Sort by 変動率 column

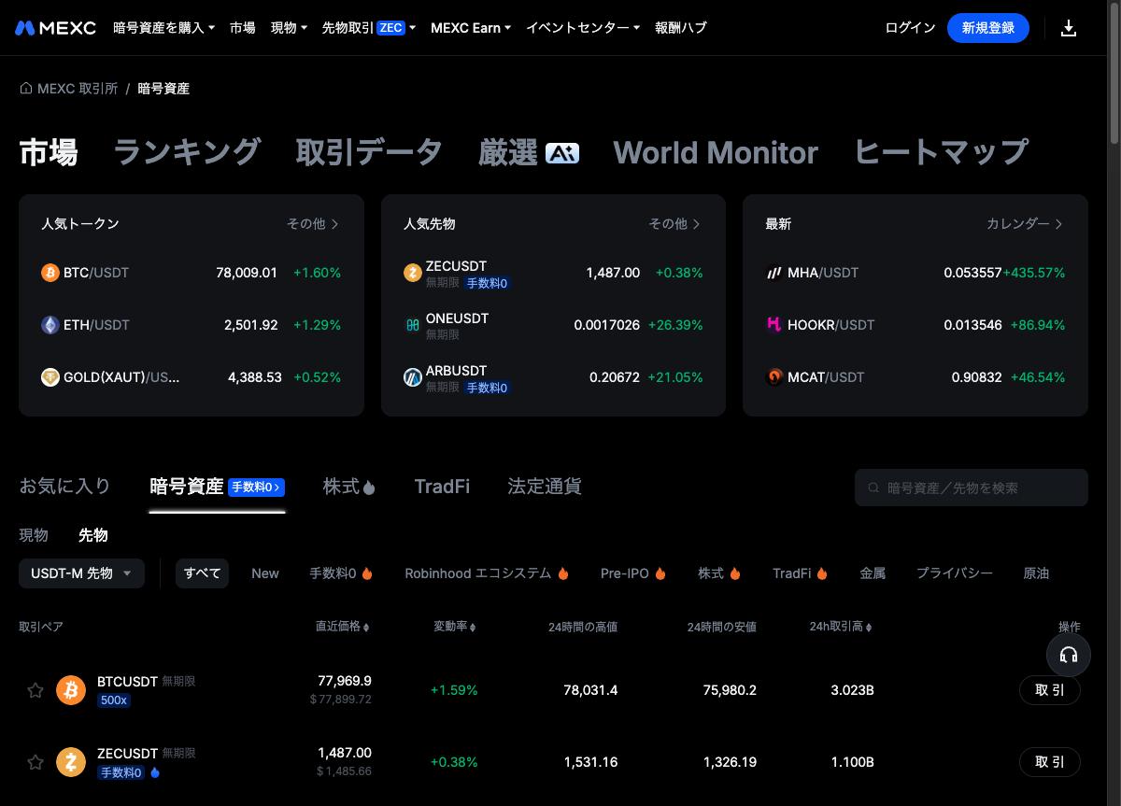coord(455,627)
